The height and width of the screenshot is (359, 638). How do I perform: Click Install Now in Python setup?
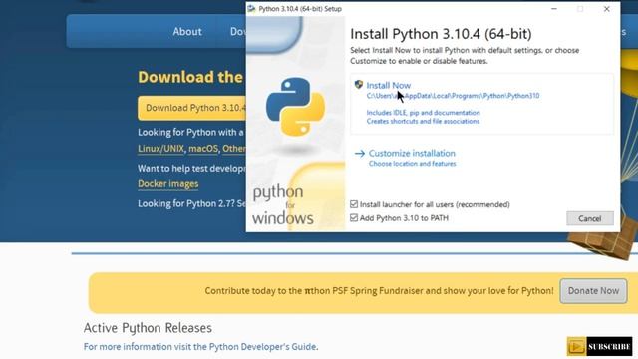[x=388, y=85]
